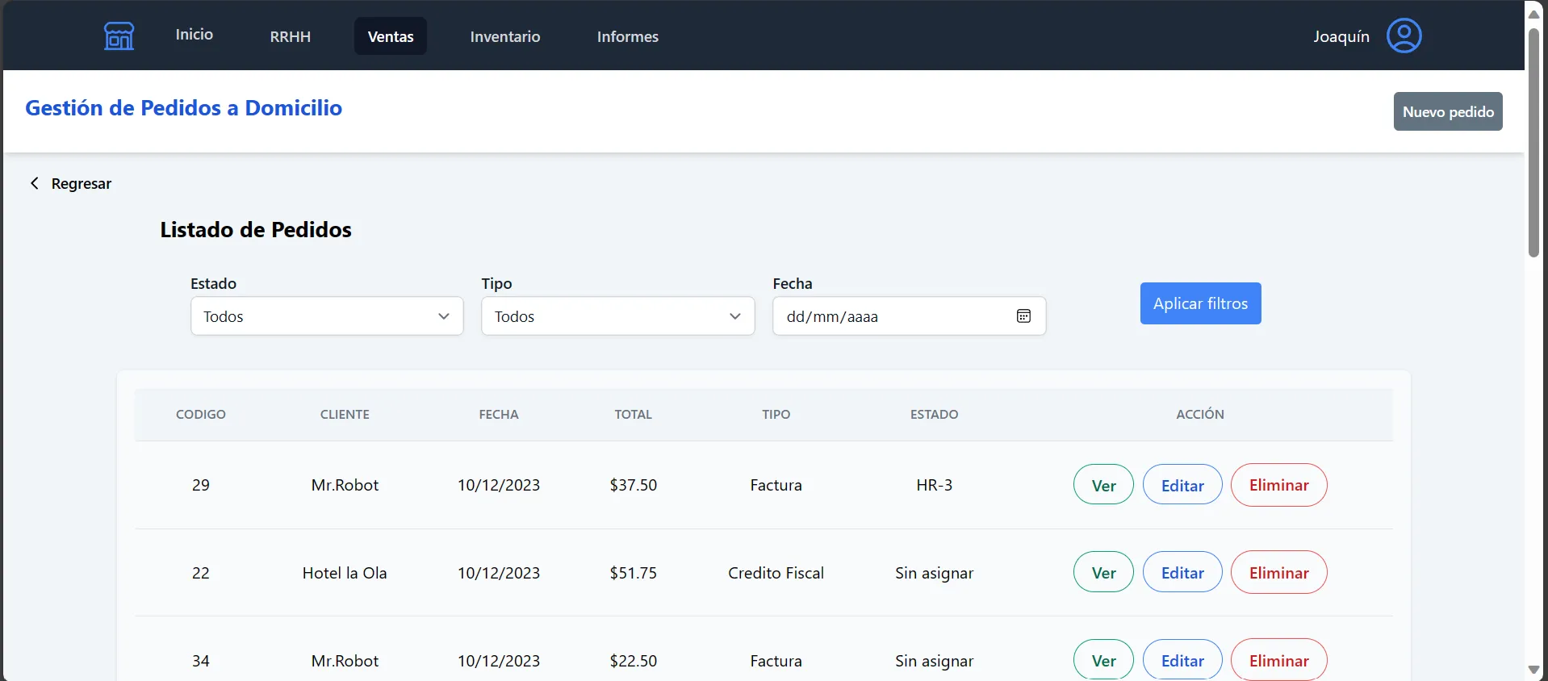Image resolution: width=1548 pixels, height=681 pixels.
Task: Expand the Tipo dropdown
Action: [x=618, y=316]
